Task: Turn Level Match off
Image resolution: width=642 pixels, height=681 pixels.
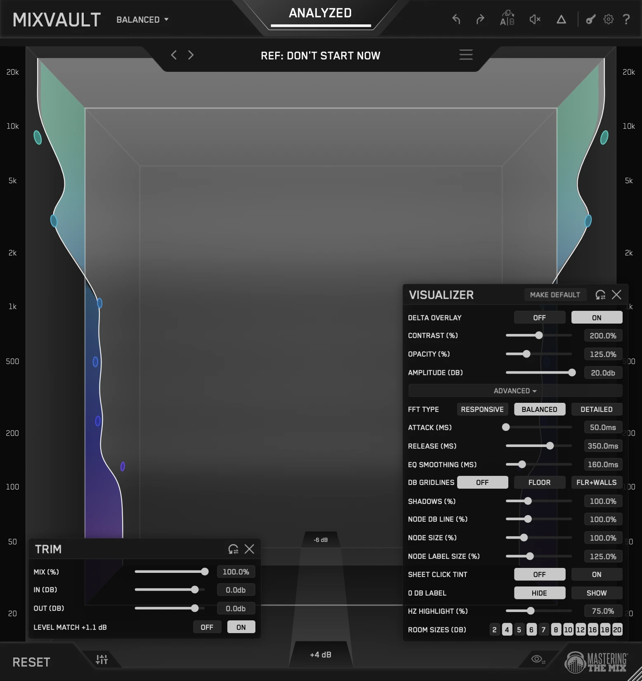Action: 207,627
